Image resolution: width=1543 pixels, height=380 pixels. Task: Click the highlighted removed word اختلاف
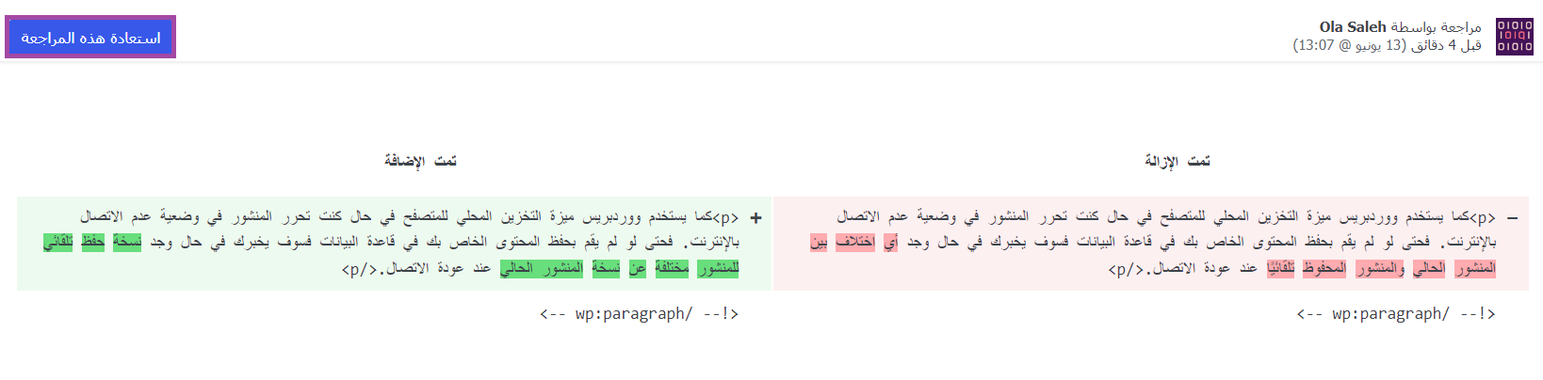tap(855, 243)
